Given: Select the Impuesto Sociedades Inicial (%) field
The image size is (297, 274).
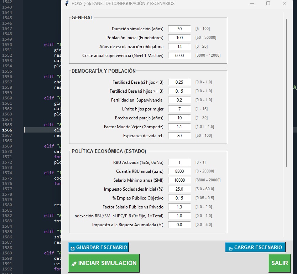Looking at the screenshot, I should [179, 189].
